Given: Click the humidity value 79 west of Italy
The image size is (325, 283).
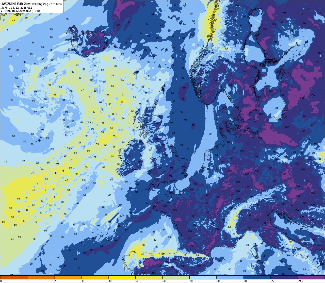Looking at the screenshot, I should point(247,245).
